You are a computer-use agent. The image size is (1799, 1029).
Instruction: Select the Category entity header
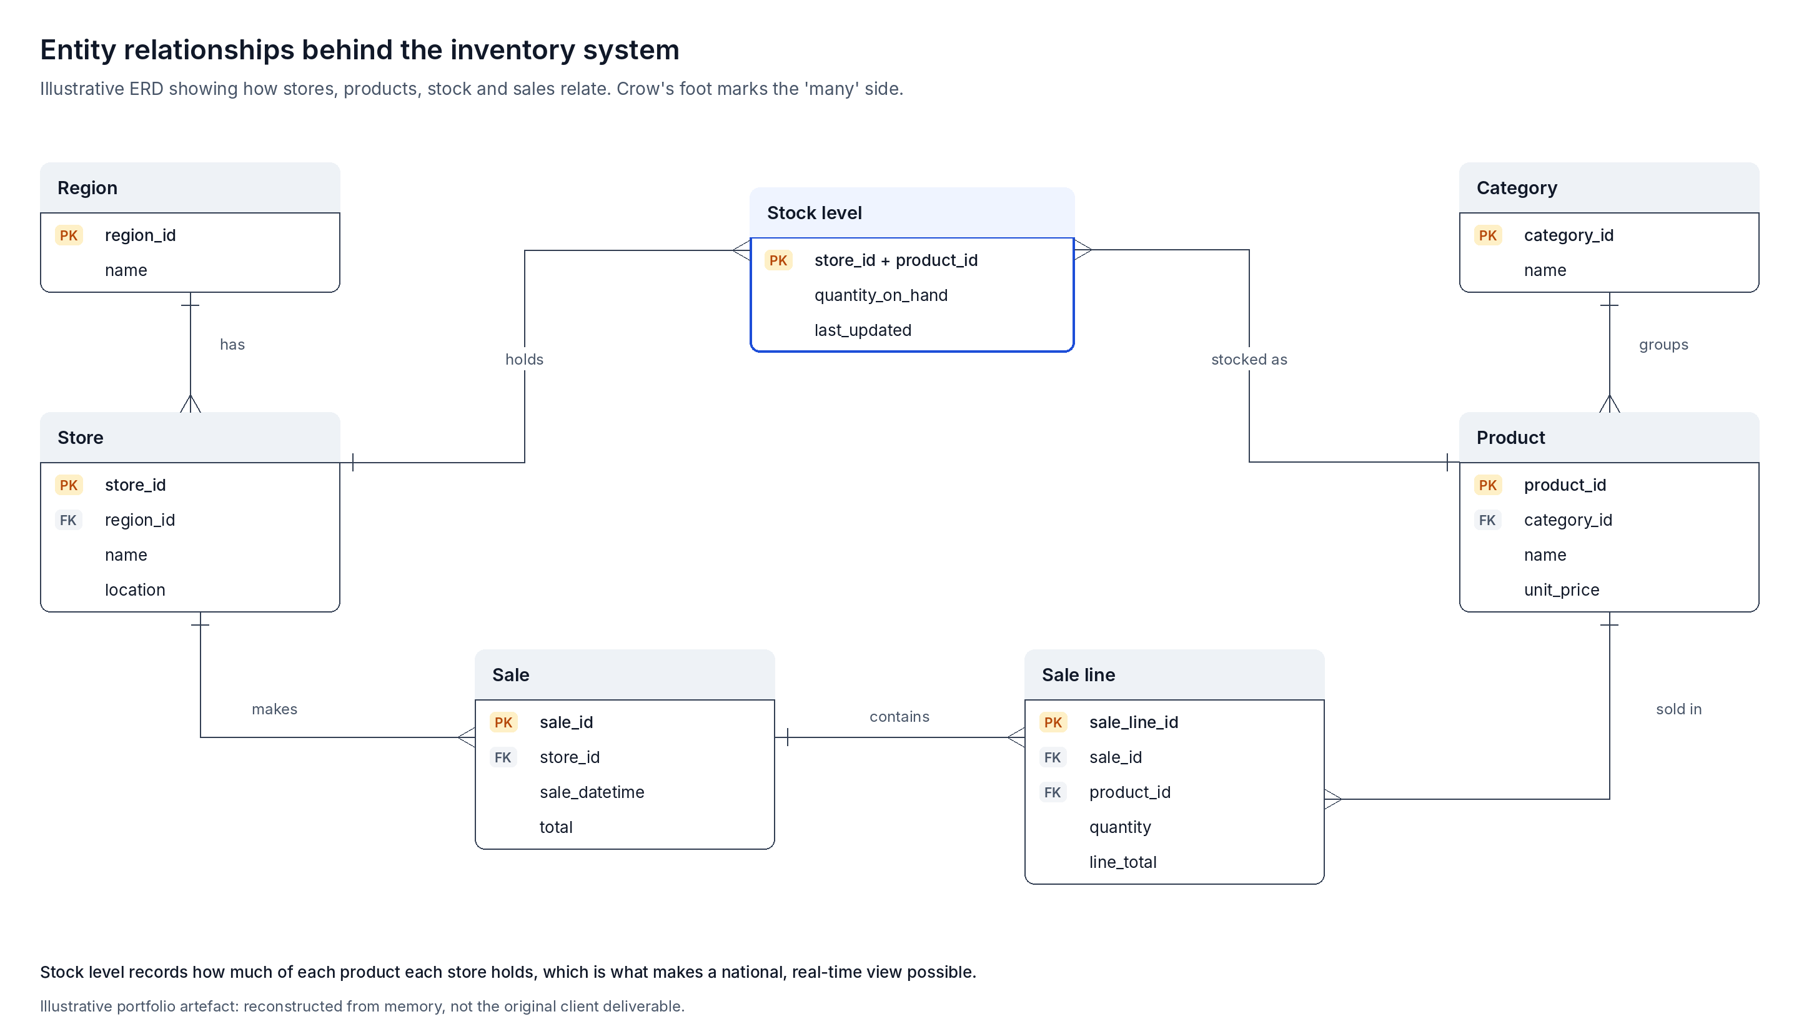coord(1609,188)
